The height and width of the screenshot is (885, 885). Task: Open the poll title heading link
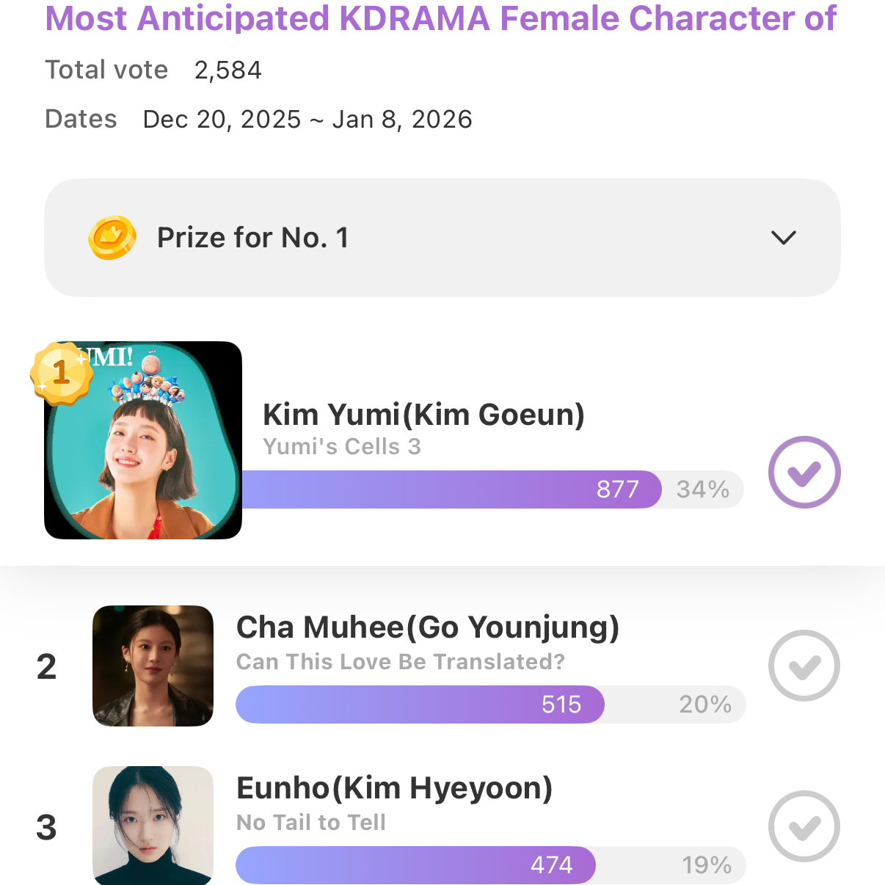pyautogui.click(x=440, y=18)
